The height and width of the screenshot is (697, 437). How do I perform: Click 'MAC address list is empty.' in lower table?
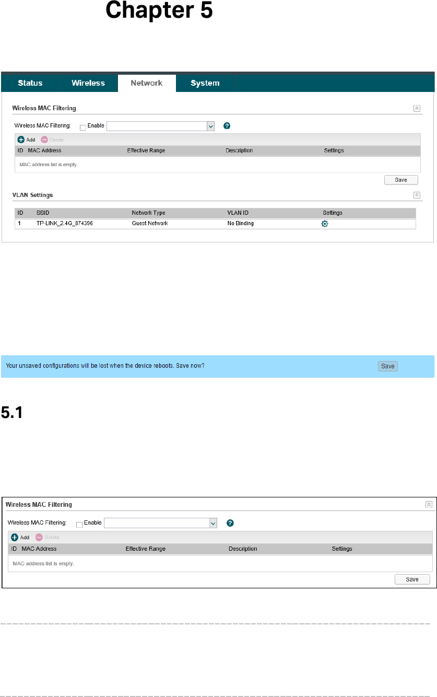[43, 564]
